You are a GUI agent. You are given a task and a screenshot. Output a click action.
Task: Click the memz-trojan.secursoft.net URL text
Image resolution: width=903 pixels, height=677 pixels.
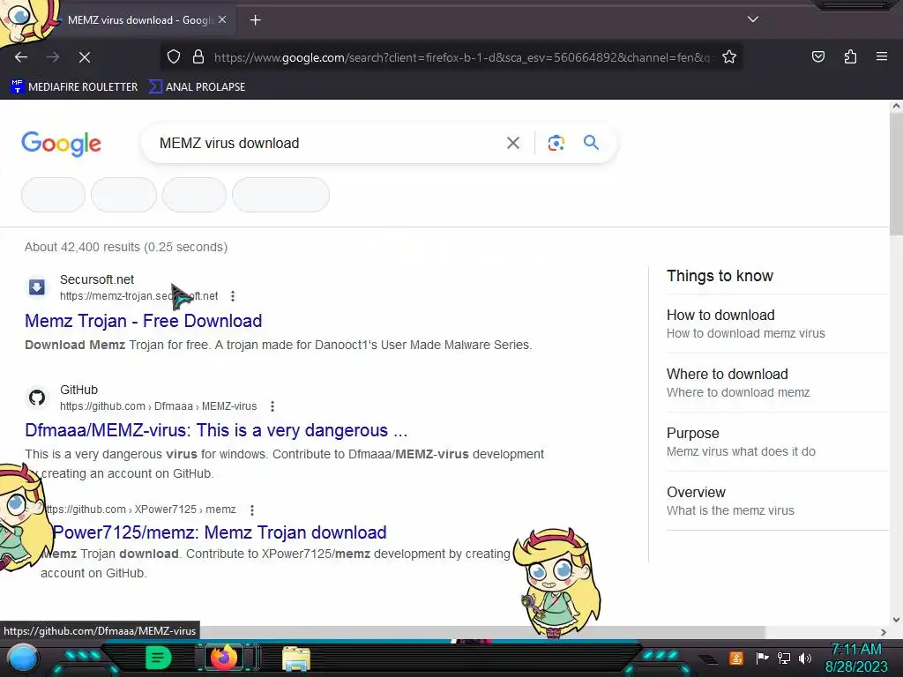tap(138, 296)
